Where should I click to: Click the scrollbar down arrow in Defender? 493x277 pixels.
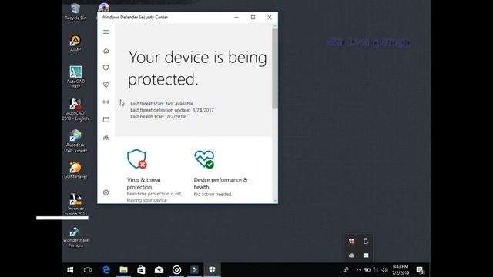[x=275, y=200]
